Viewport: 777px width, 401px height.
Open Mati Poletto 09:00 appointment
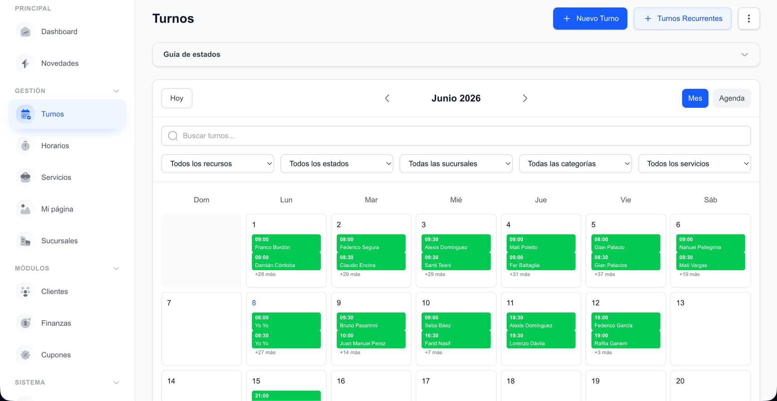coord(541,243)
